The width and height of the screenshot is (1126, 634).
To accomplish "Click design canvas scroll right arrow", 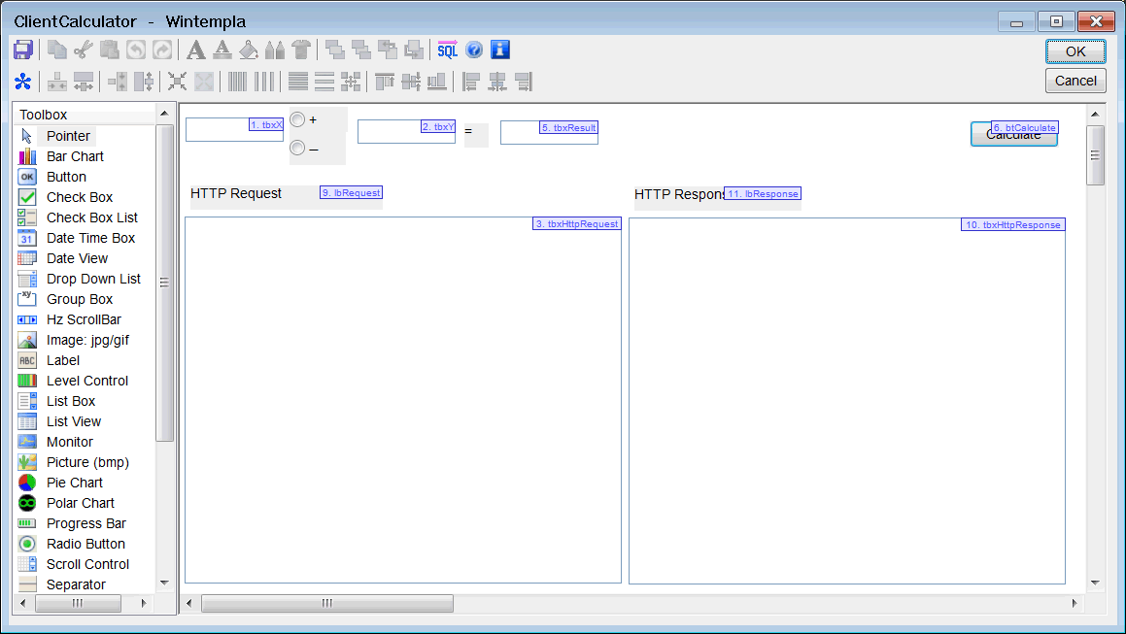I will click(1075, 603).
